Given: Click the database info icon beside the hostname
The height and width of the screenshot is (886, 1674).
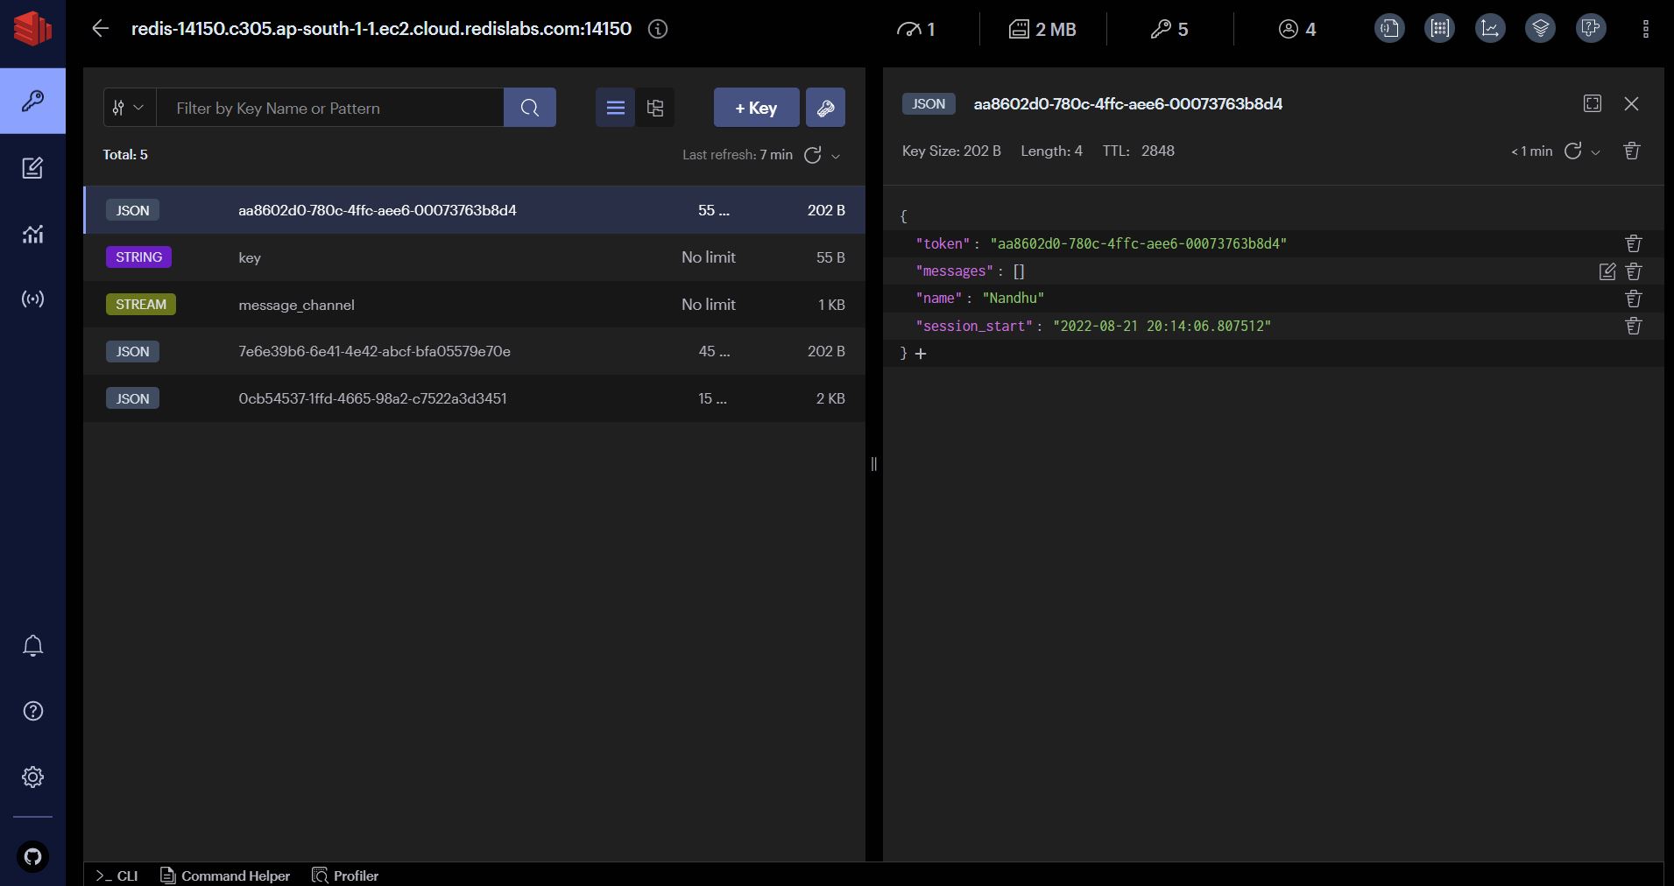Looking at the screenshot, I should [658, 29].
